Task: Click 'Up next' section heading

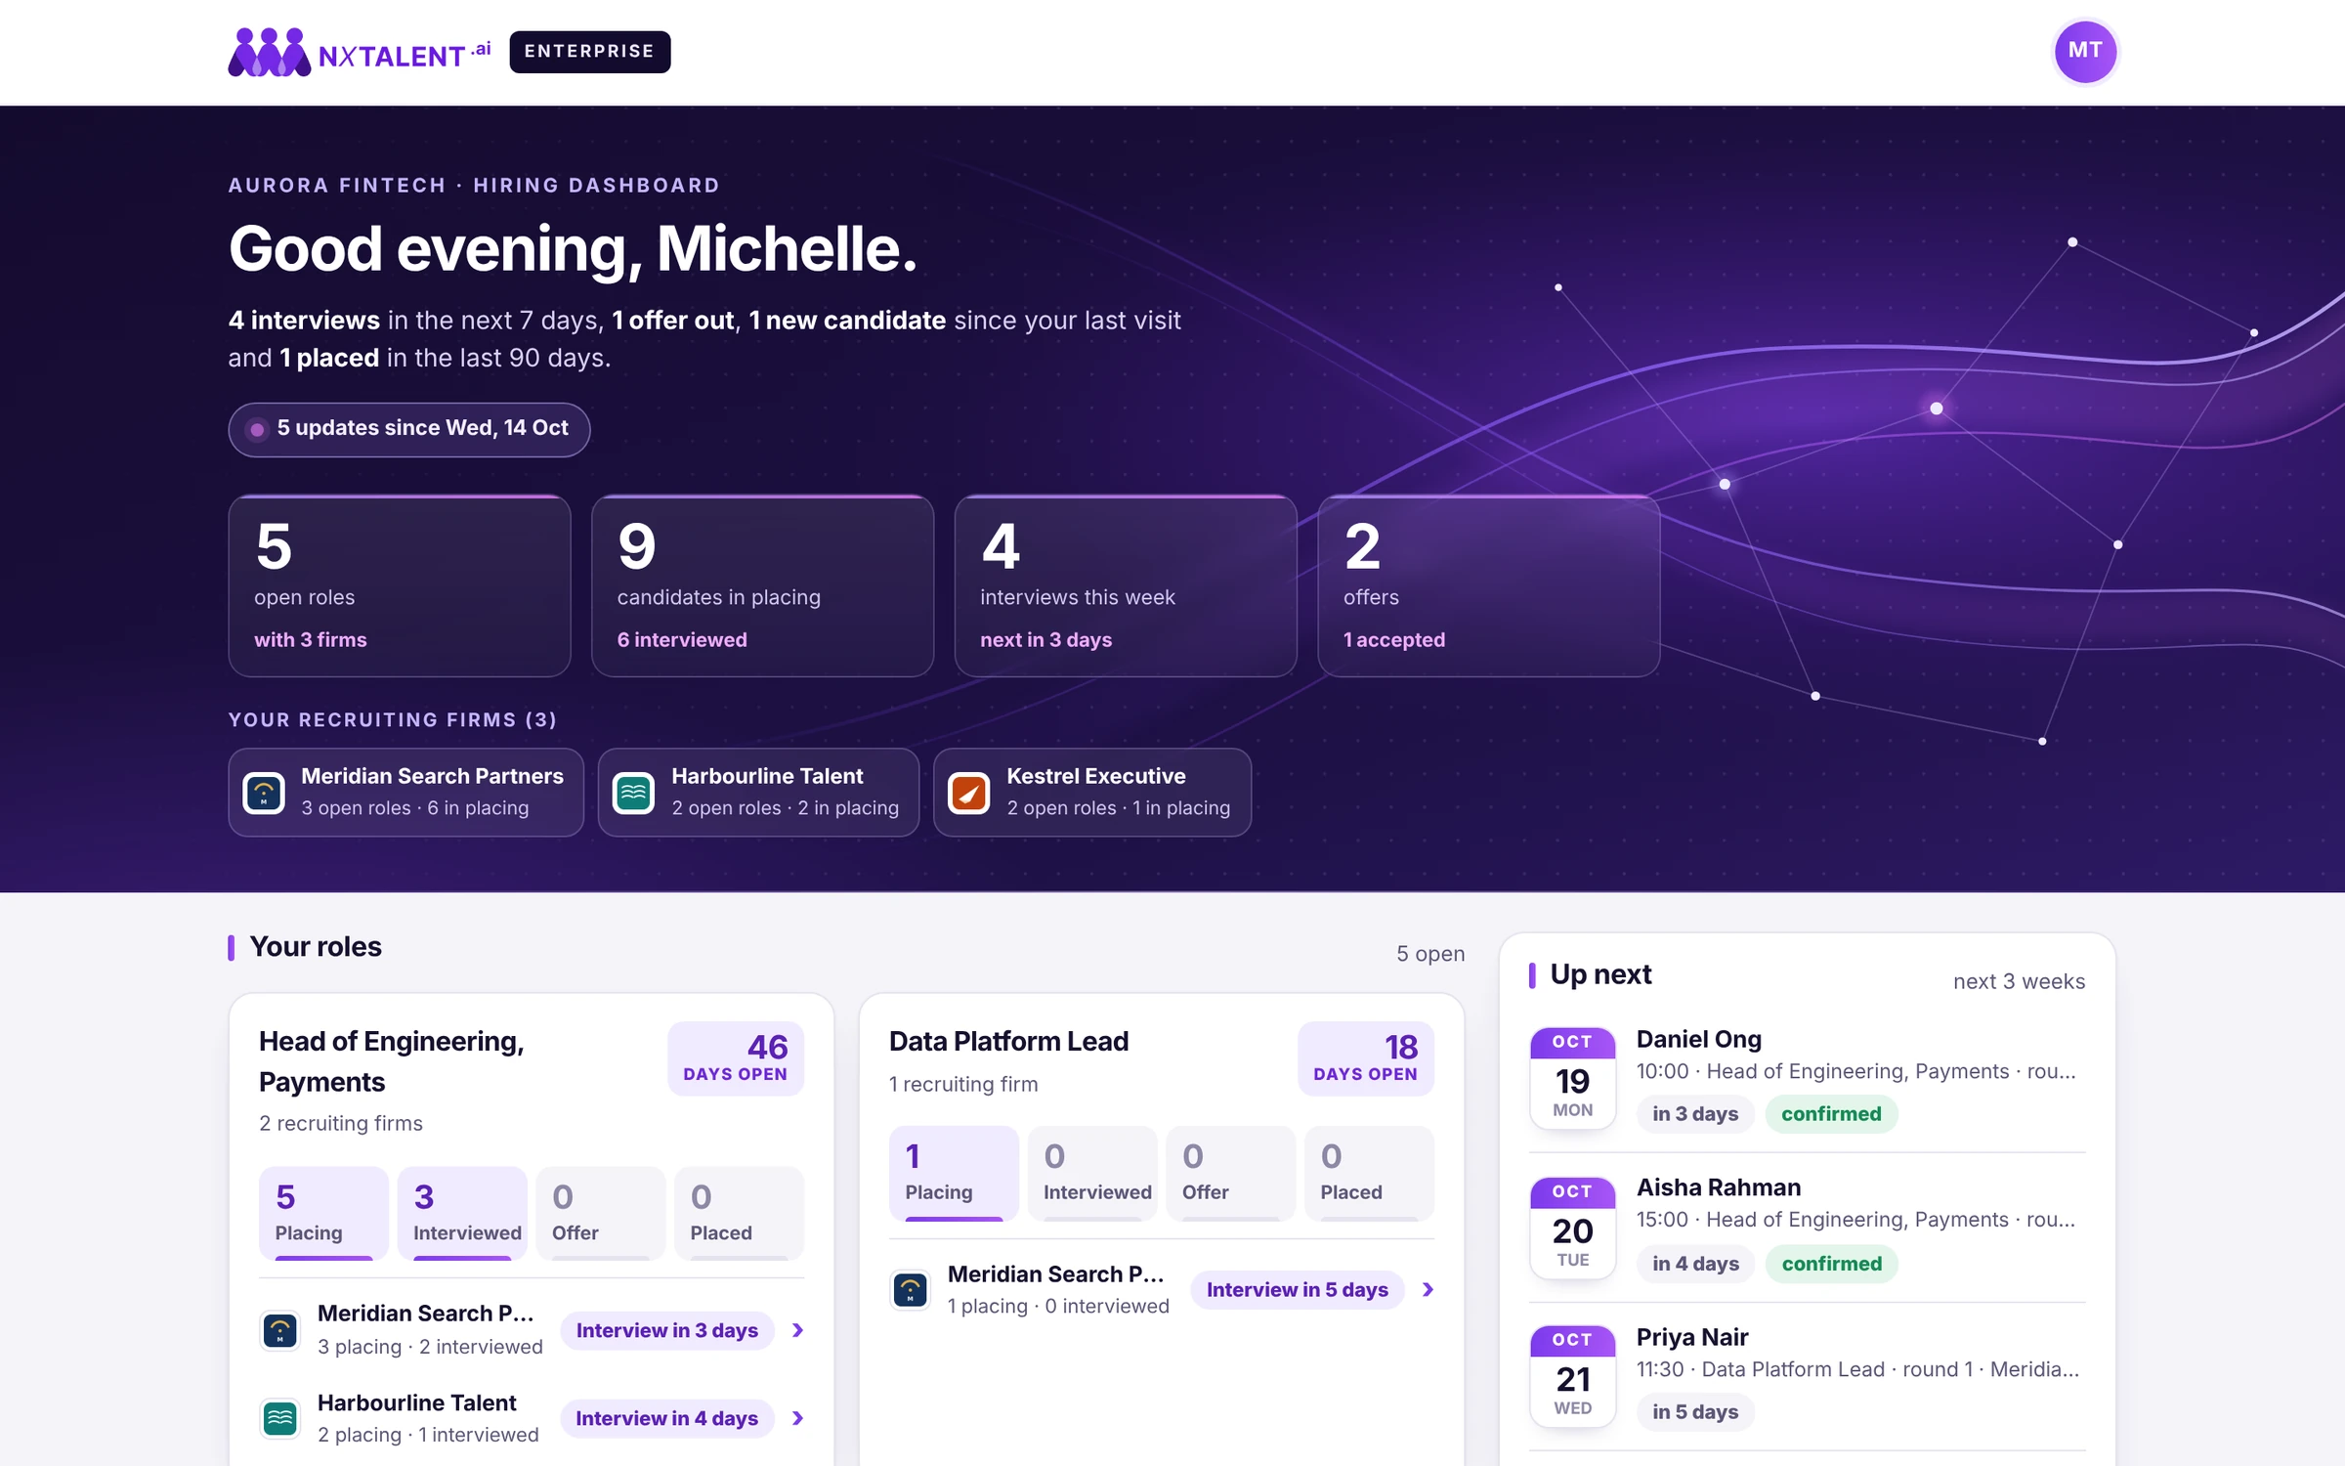Action: click(x=1600, y=975)
